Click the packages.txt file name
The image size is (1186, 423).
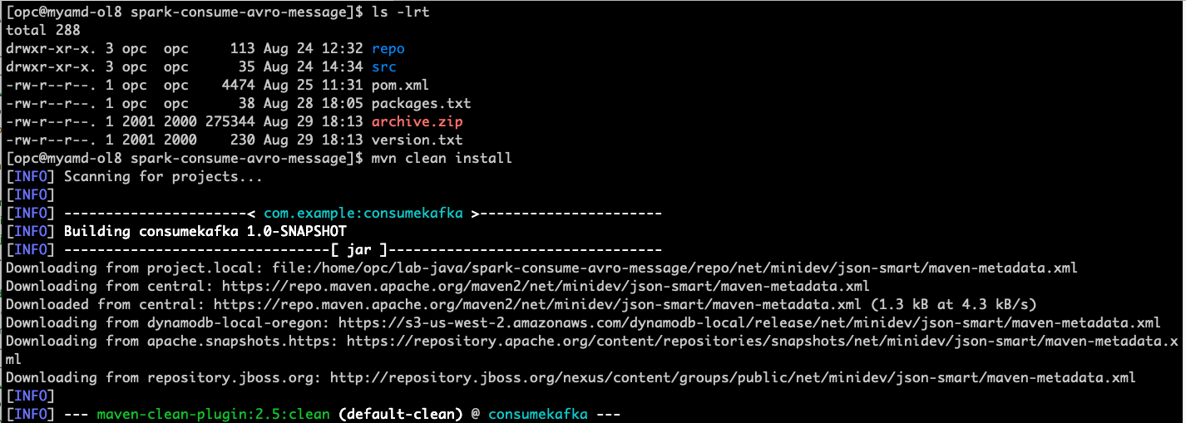pos(421,104)
